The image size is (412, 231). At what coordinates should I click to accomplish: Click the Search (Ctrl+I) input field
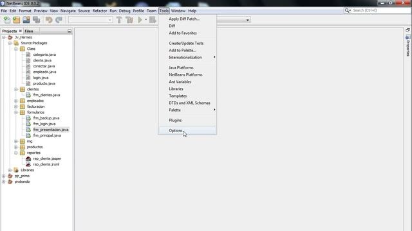click(381, 10)
